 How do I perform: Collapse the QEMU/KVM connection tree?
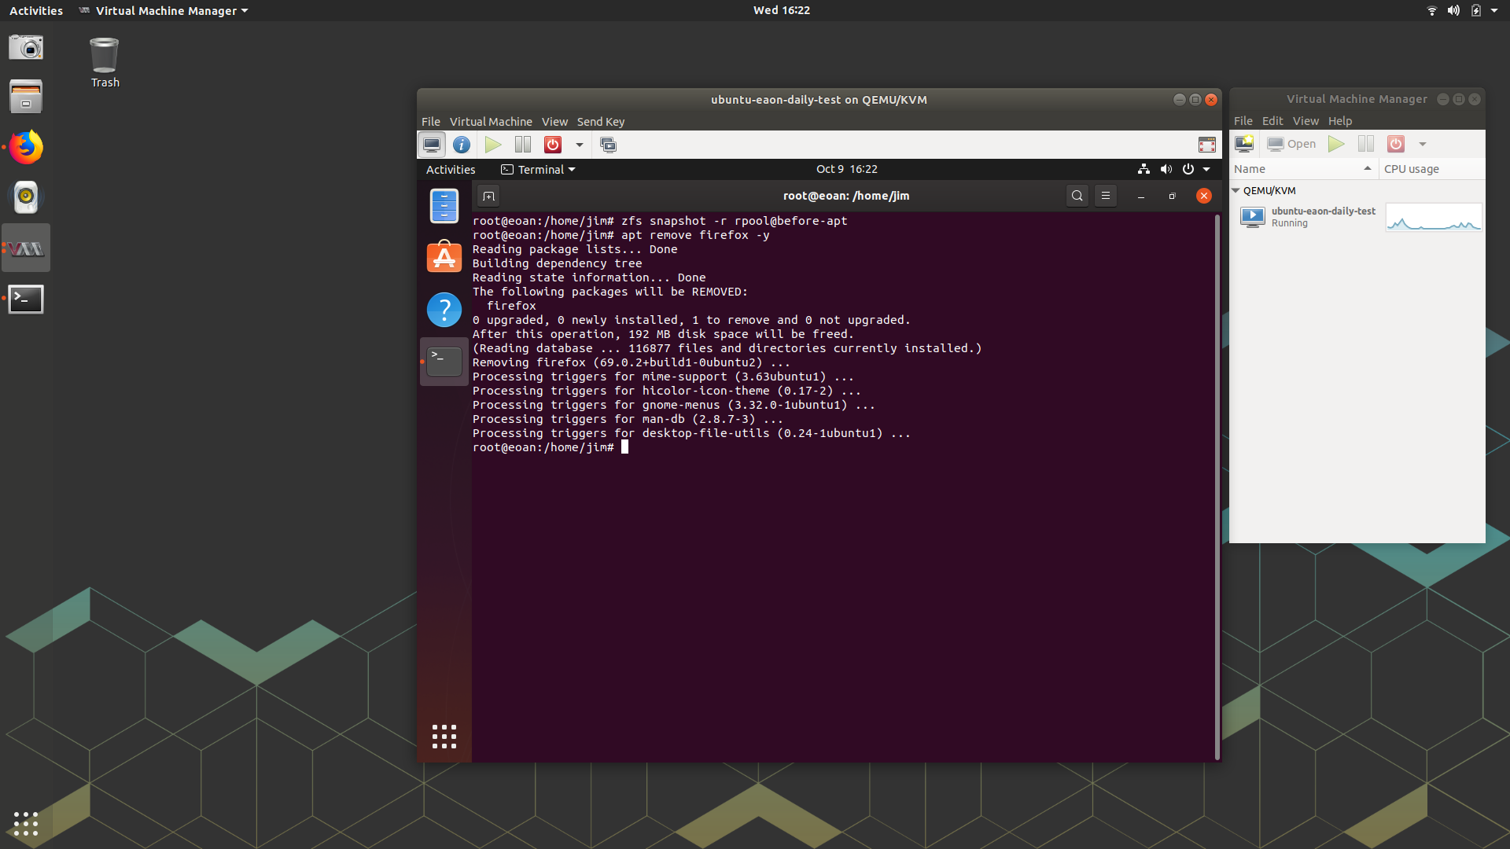click(1236, 190)
